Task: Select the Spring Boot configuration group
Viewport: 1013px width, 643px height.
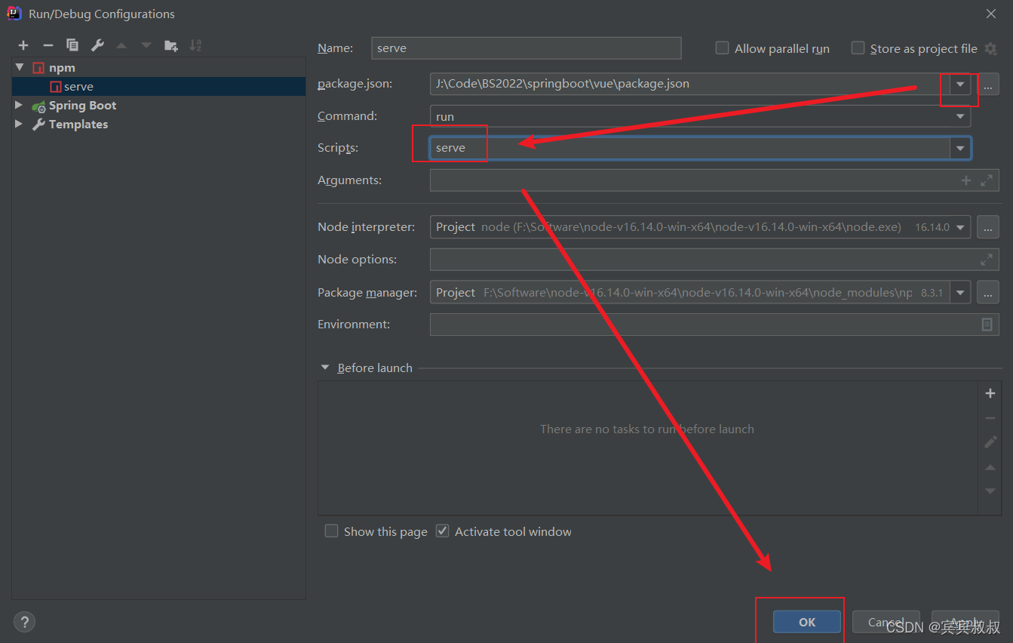Action: coord(158,105)
